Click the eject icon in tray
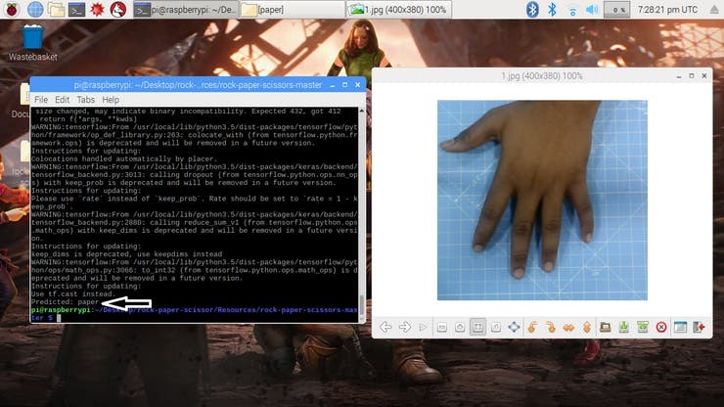 point(714,9)
